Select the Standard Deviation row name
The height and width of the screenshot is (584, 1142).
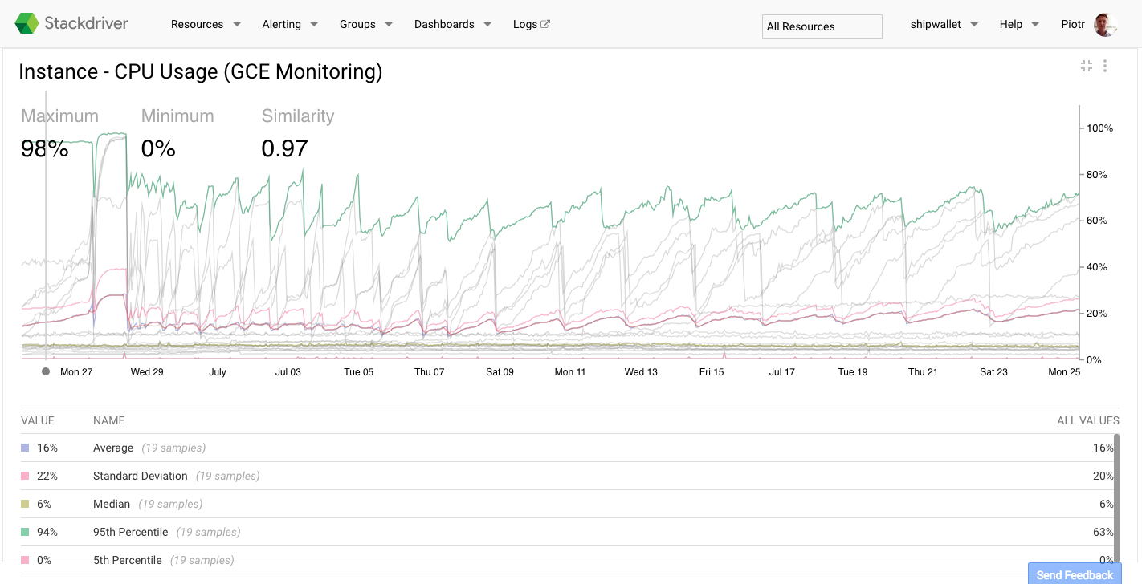141,476
